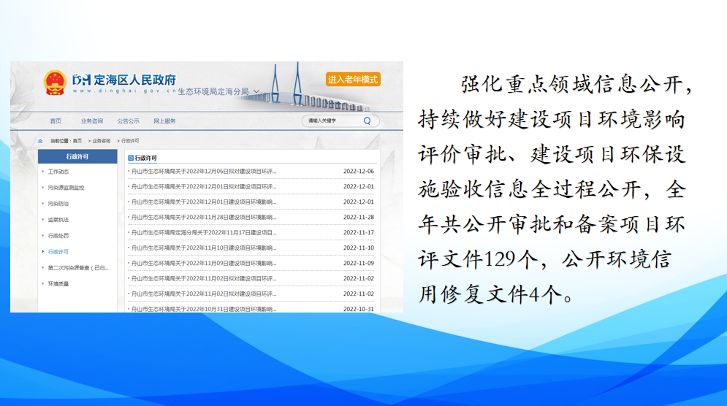Open the 2022-11-17 定海分局 notice link
This screenshot has width=727, height=406.
[x=204, y=233]
